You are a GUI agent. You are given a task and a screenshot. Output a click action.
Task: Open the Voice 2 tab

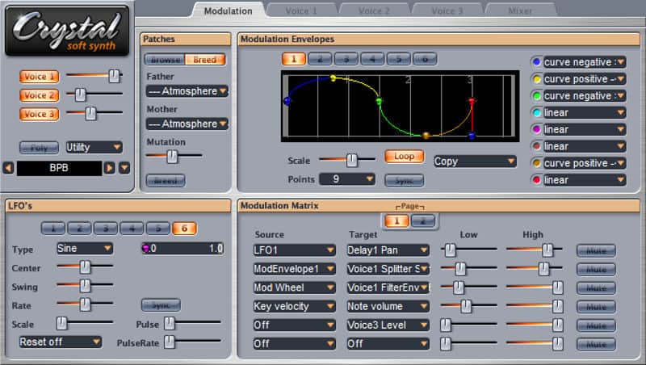(x=374, y=11)
